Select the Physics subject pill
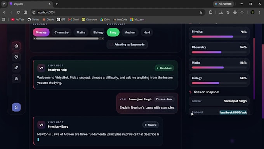The width and height of the screenshot is (264, 149). point(41,33)
